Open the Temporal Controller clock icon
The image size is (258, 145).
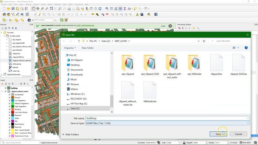[x=96, y=8]
